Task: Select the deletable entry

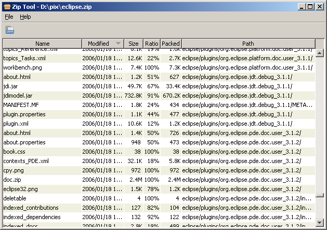Action: tap(159, 198)
